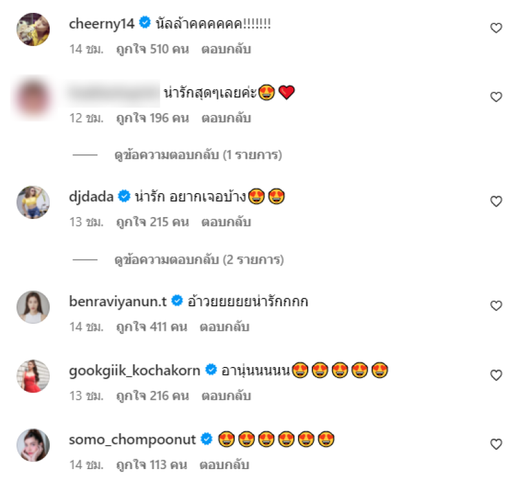Expand the 1 reply under blurred comment
The height and width of the screenshot is (493, 517).
[198, 155]
